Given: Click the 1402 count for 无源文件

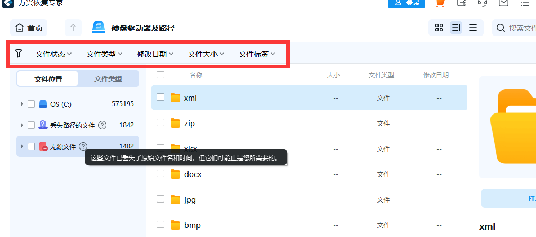Looking at the screenshot, I should coord(127,146).
